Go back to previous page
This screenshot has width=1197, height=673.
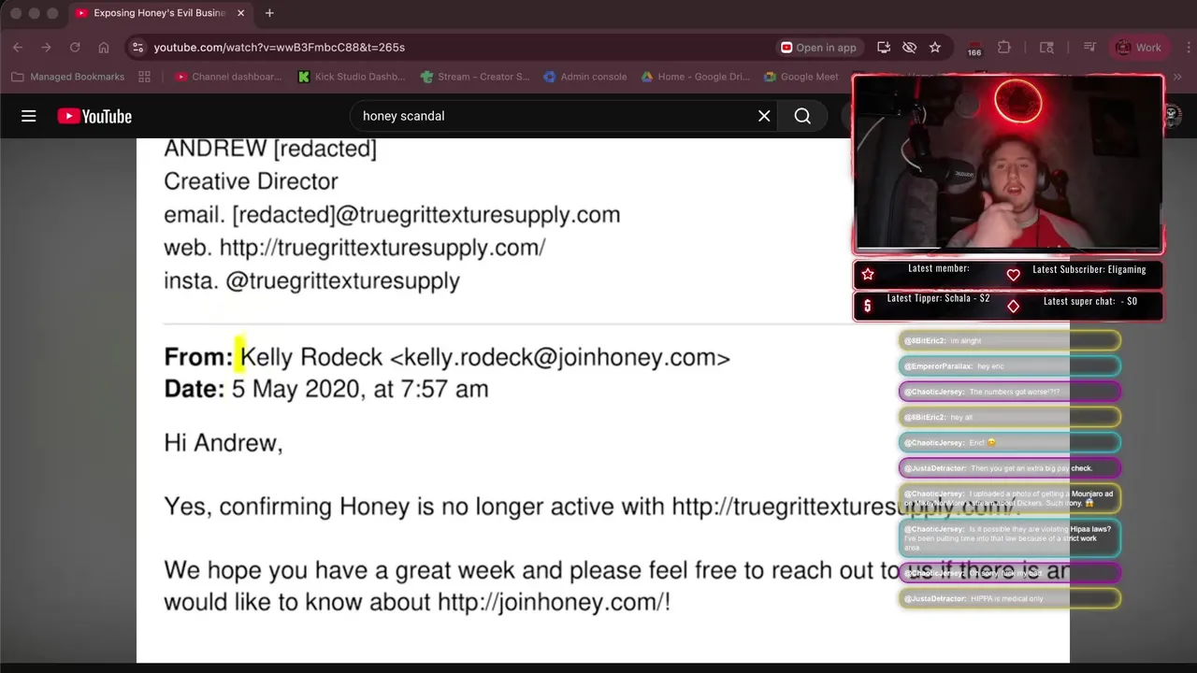pos(18,47)
